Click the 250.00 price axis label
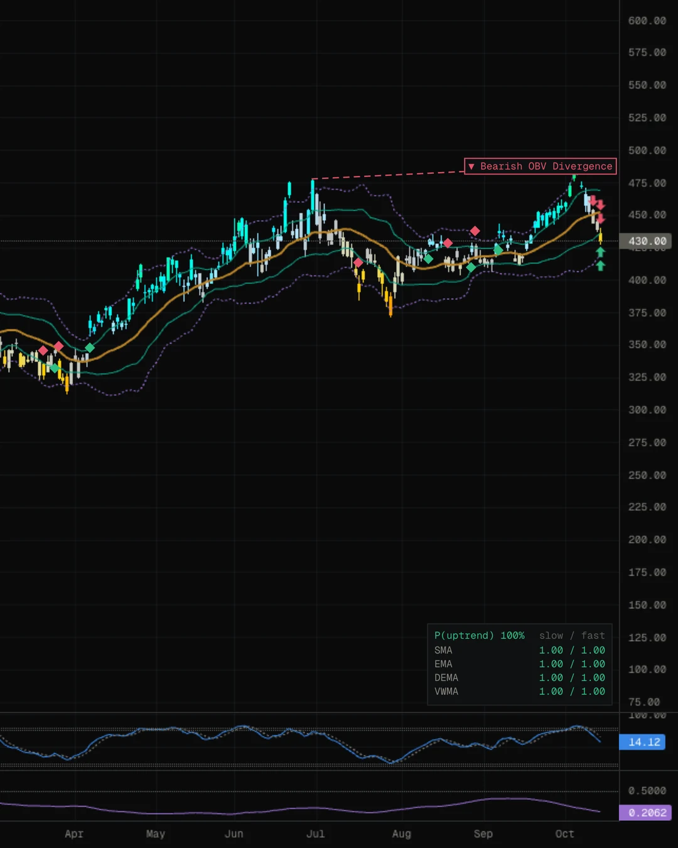This screenshot has height=848, width=678. tap(647, 476)
